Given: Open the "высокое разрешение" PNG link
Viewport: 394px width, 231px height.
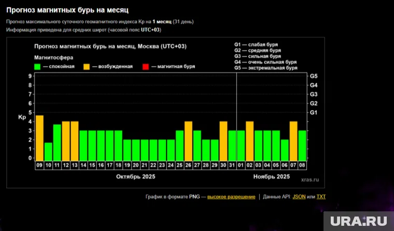Looking at the screenshot, I should point(231,197).
